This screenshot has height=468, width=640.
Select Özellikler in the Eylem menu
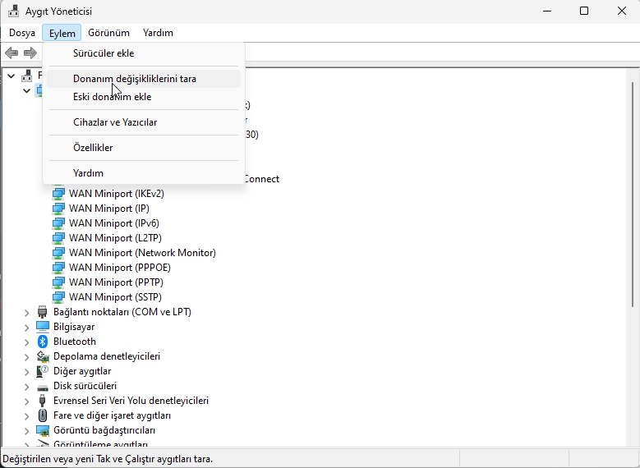click(x=144, y=148)
